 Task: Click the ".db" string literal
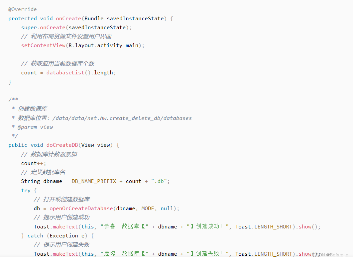click(159, 181)
